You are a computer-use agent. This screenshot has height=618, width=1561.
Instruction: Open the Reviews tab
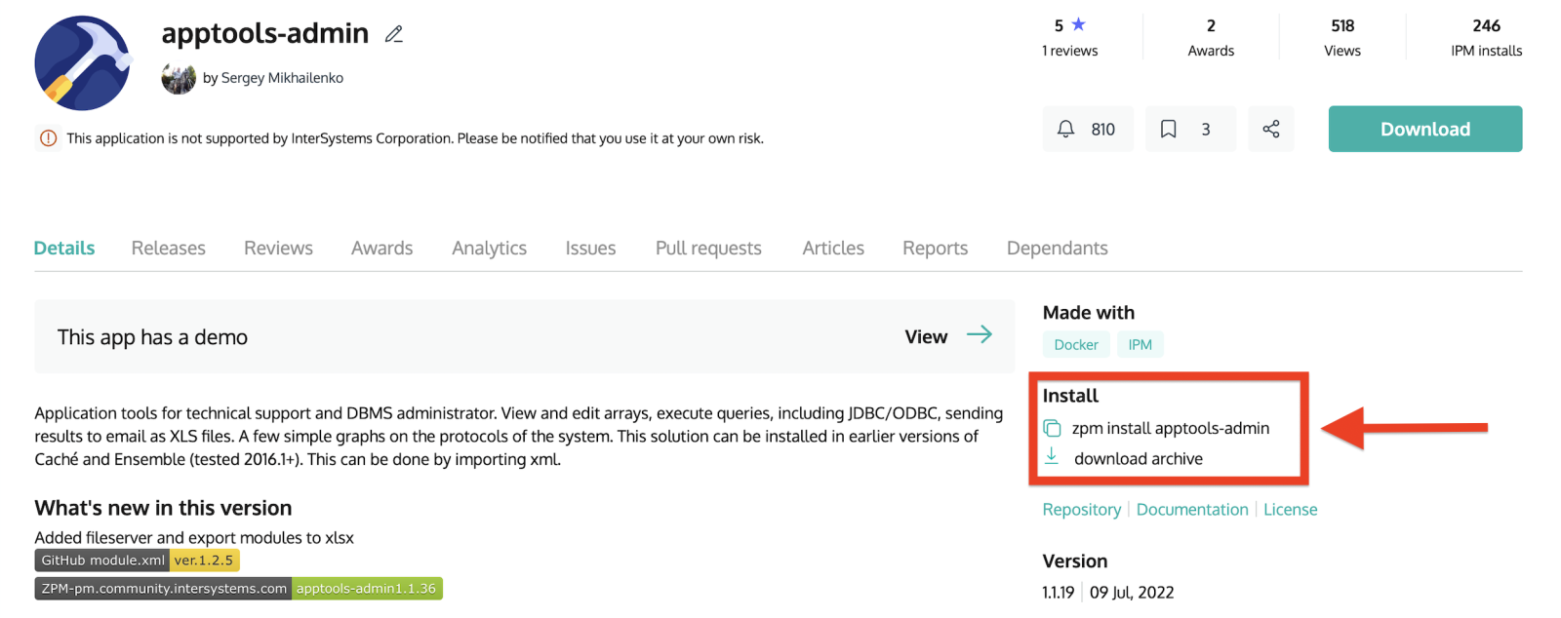[x=278, y=248]
